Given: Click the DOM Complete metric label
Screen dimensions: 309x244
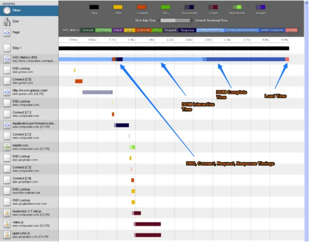Looking at the screenshot, I should (x=272, y=31).
